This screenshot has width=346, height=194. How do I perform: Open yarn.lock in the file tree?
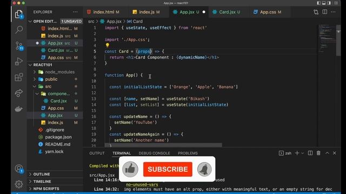pyautogui.click(x=54, y=151)
